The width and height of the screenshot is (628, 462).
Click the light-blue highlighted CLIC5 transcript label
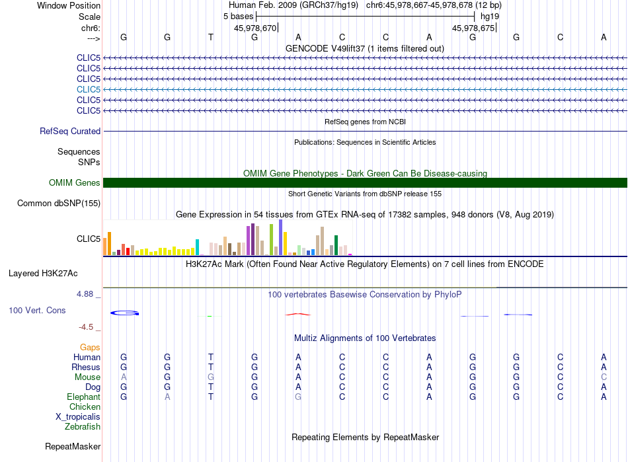point(89,89)
